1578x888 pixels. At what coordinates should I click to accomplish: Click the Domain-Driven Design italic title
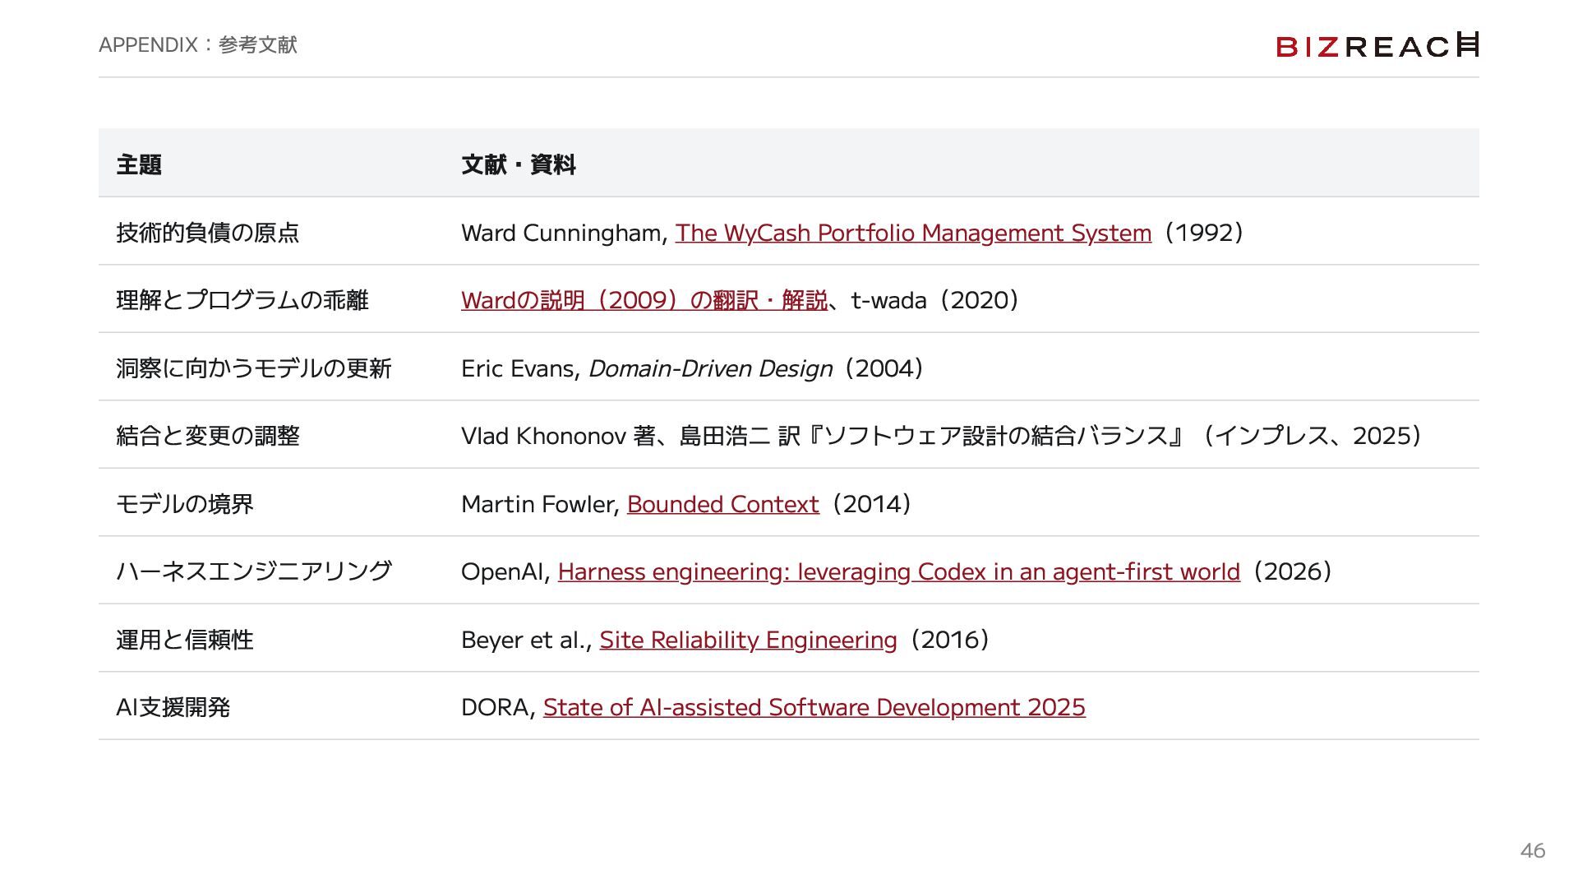710,368
